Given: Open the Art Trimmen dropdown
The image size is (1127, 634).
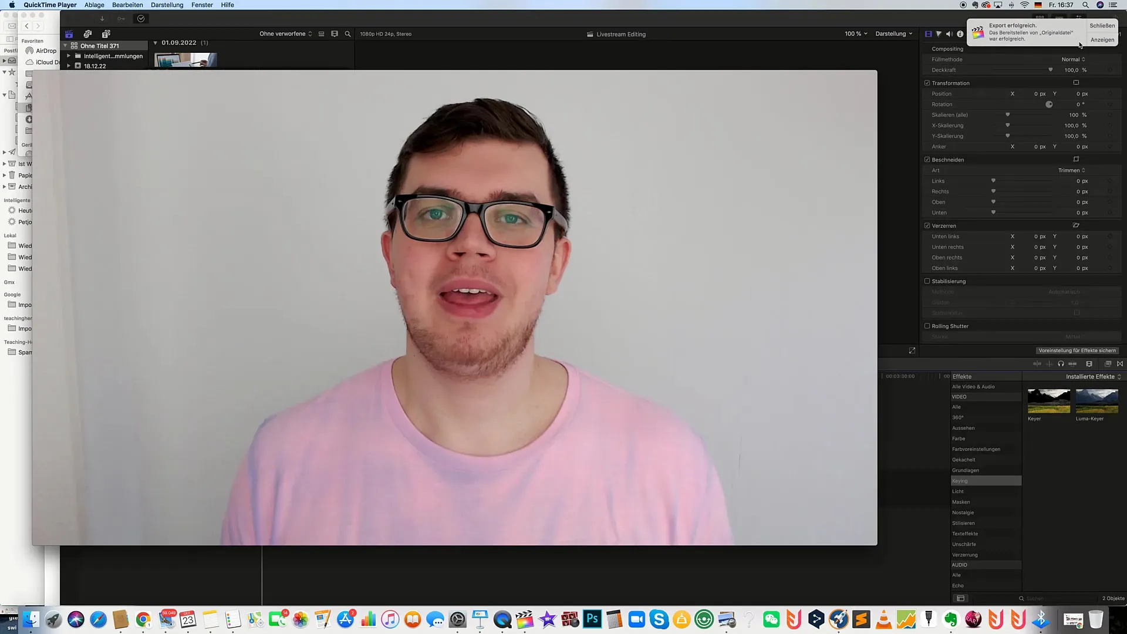Looking at the screenshot, I should click(x=1072, y=170).
